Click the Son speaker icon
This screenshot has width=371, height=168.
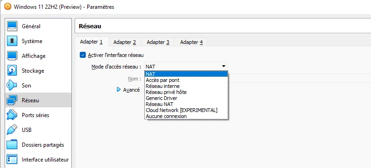click(x=12, y=86)
